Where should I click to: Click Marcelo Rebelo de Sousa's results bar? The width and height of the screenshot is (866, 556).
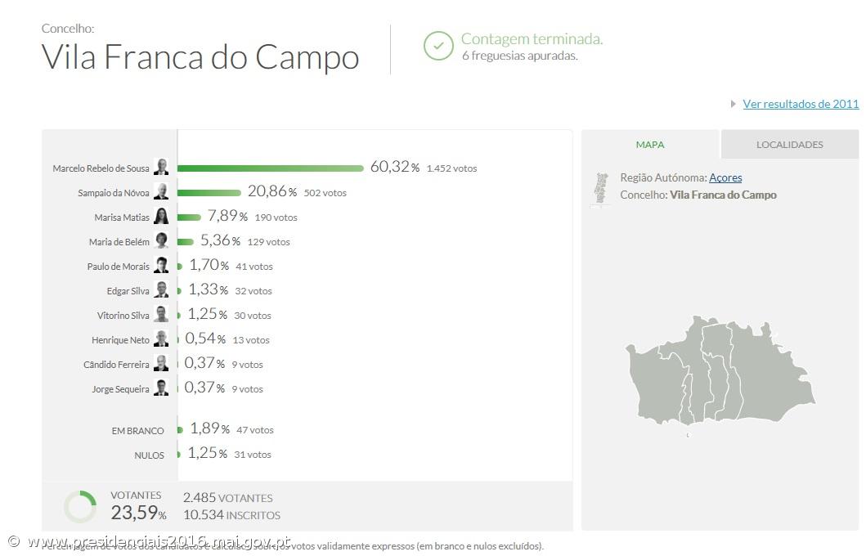click(270, 168)
